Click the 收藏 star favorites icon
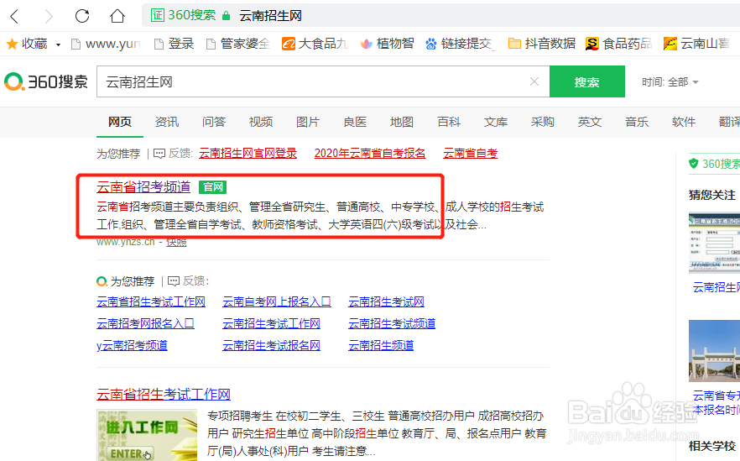The height and width of the screenshot is (461, 740). tap(12, 44)
